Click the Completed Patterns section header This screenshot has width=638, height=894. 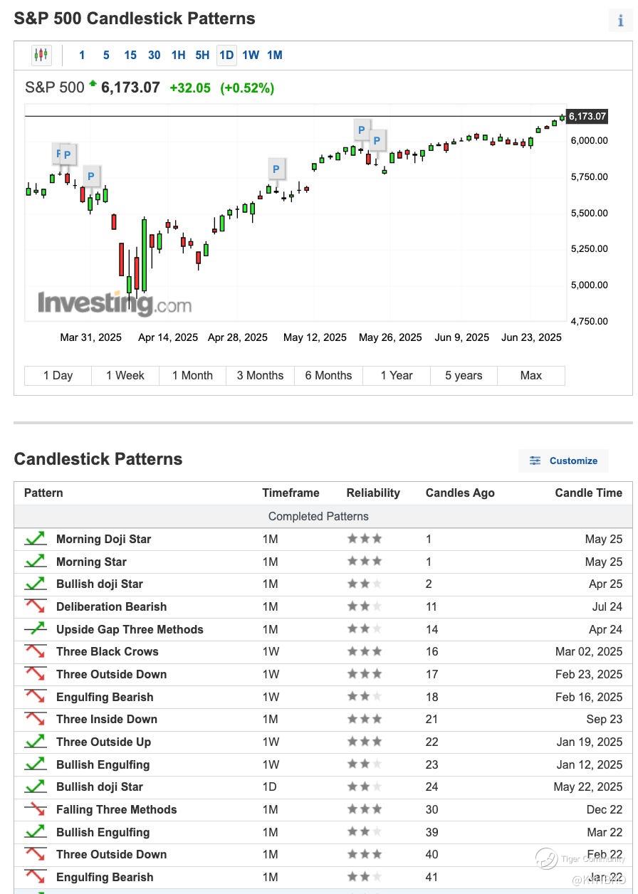coord(318,516)
